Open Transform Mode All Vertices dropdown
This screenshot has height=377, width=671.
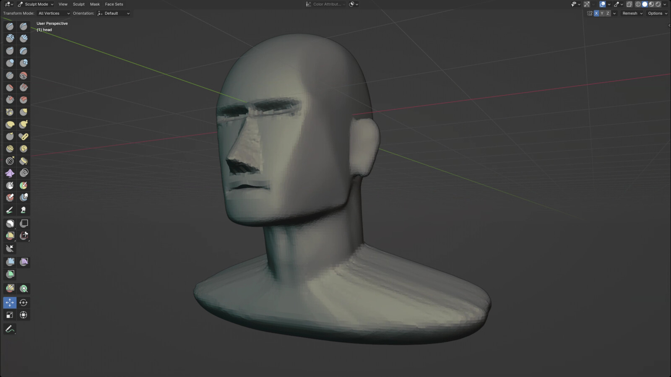[x=54, y=13]
